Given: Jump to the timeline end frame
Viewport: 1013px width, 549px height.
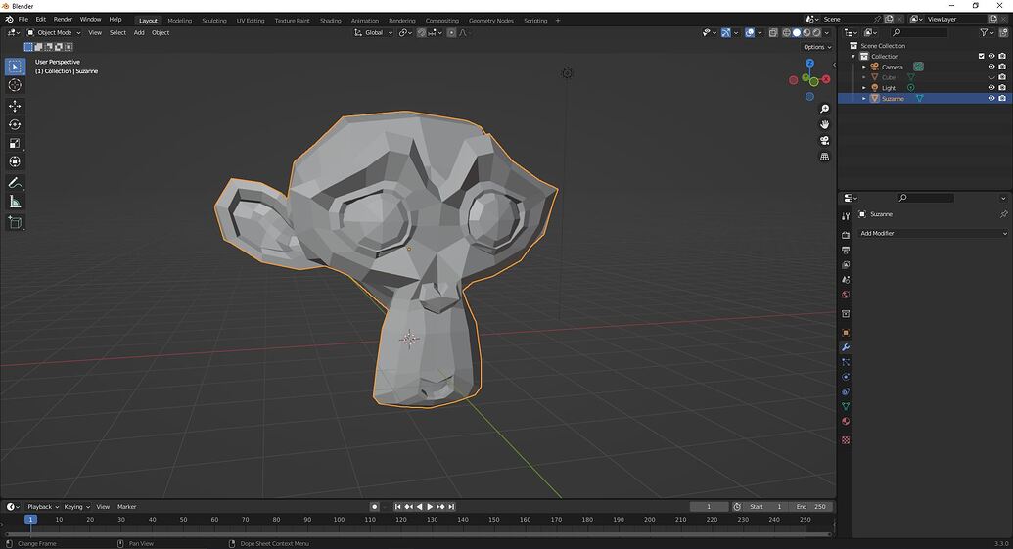Looking at the screenshot, I should point(451,507).
